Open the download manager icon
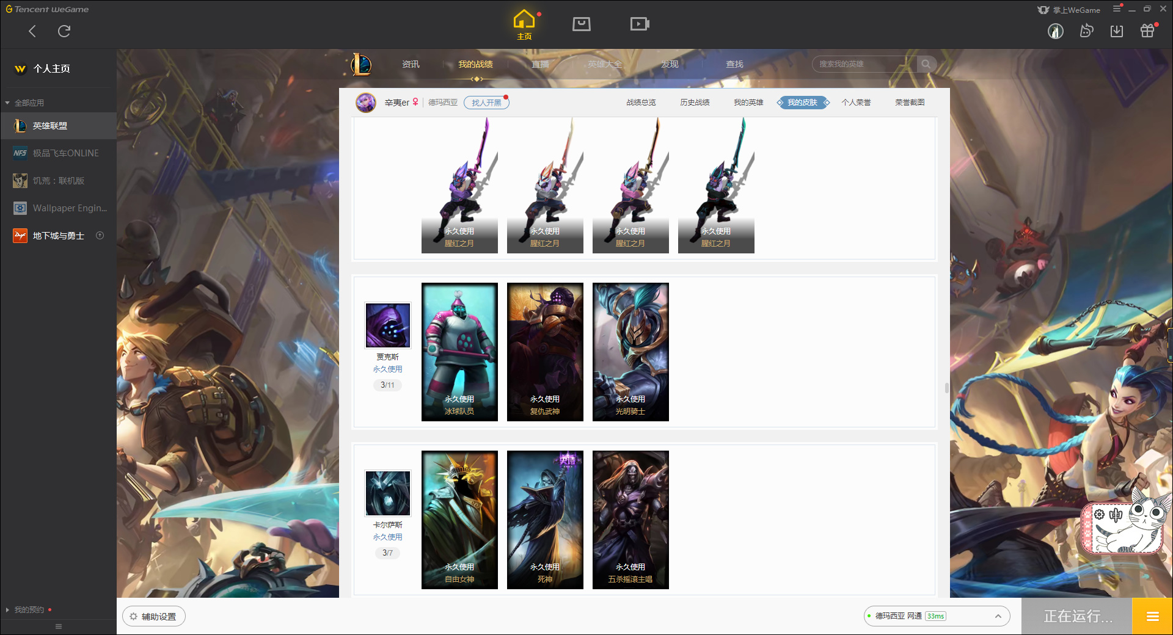 (1117, 31)
